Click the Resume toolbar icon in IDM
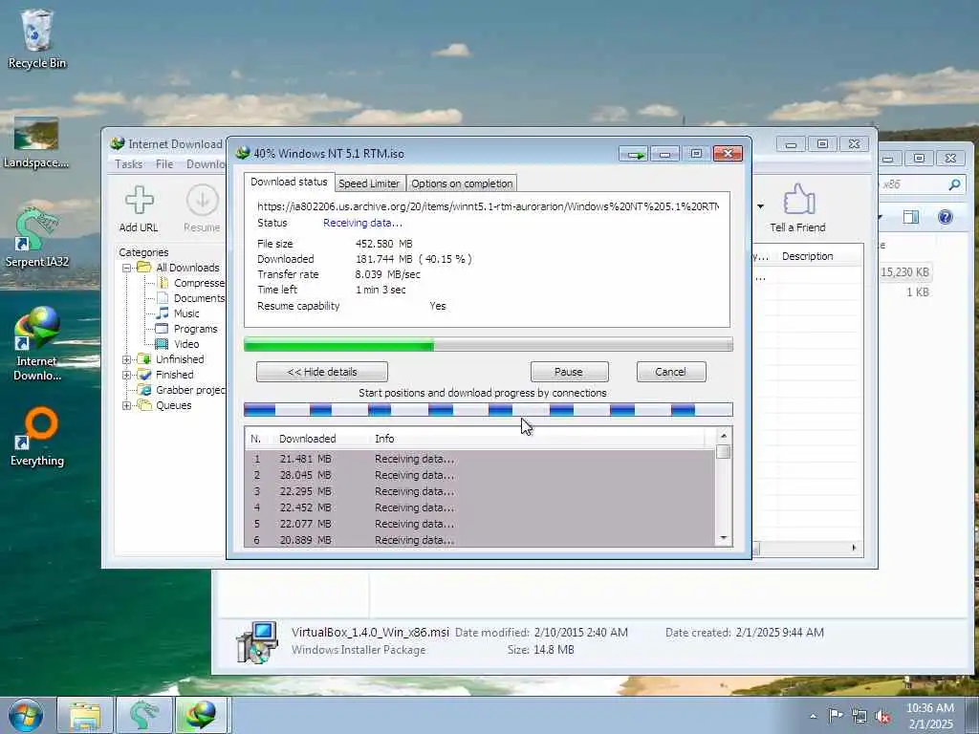 (x=202, y=209)
